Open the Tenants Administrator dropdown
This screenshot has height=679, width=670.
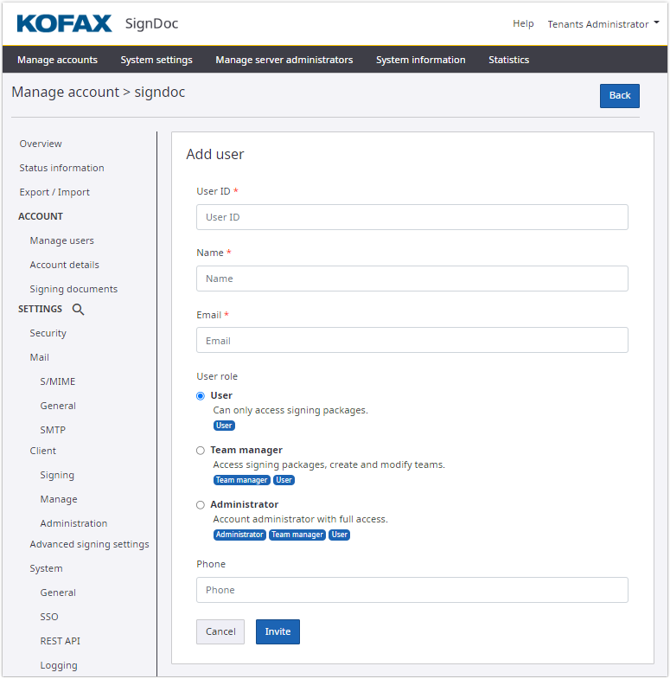(x=603, y=24)
